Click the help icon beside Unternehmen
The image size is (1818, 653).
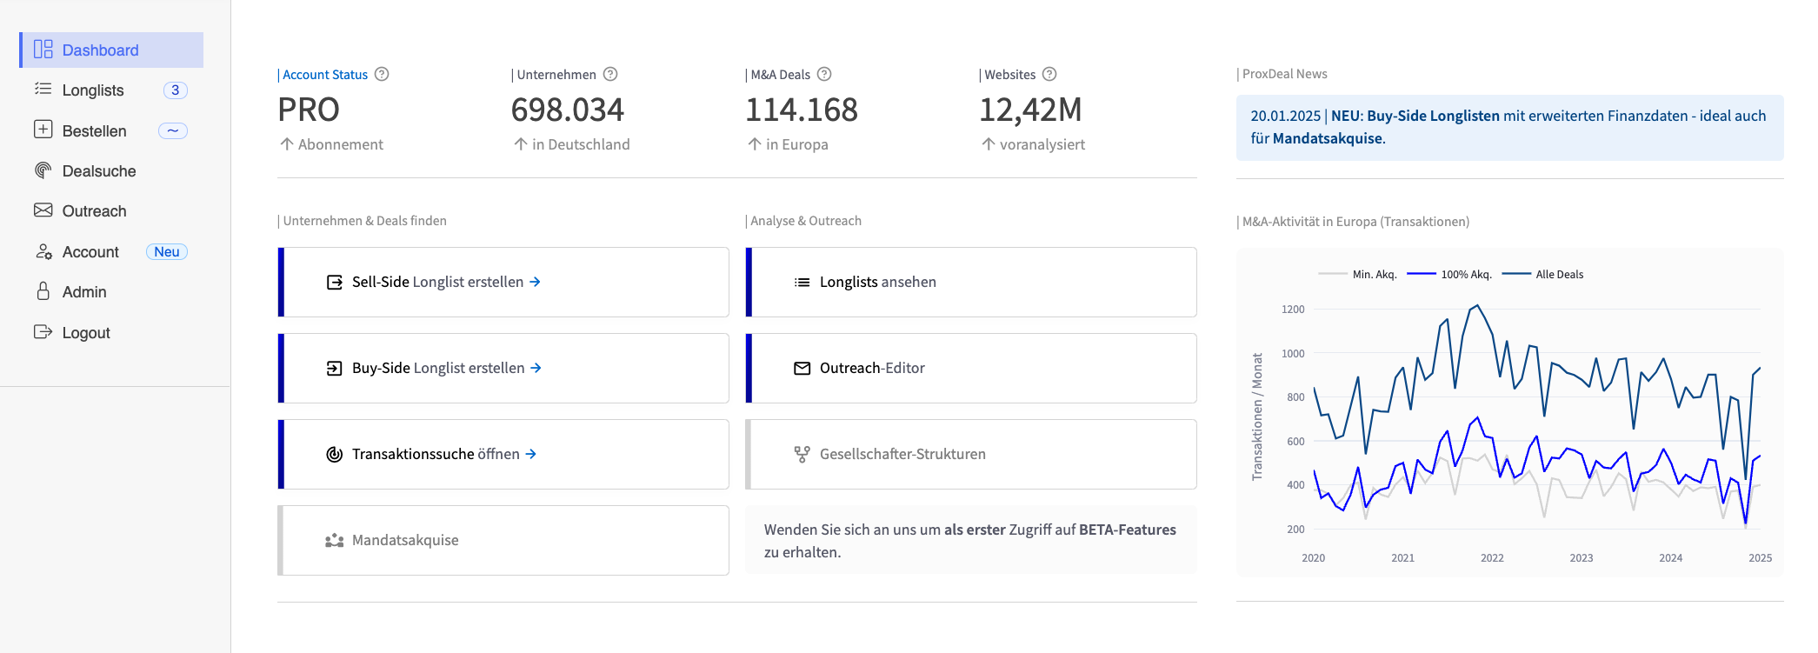[x=610, y=75]
